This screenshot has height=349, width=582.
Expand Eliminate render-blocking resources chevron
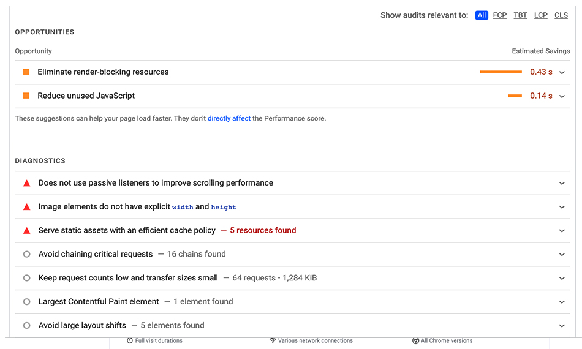(x=562, y=73)
